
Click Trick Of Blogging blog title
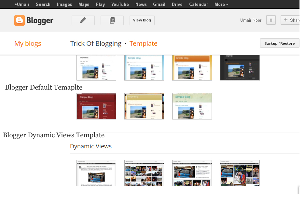click(x=96, y=43)
